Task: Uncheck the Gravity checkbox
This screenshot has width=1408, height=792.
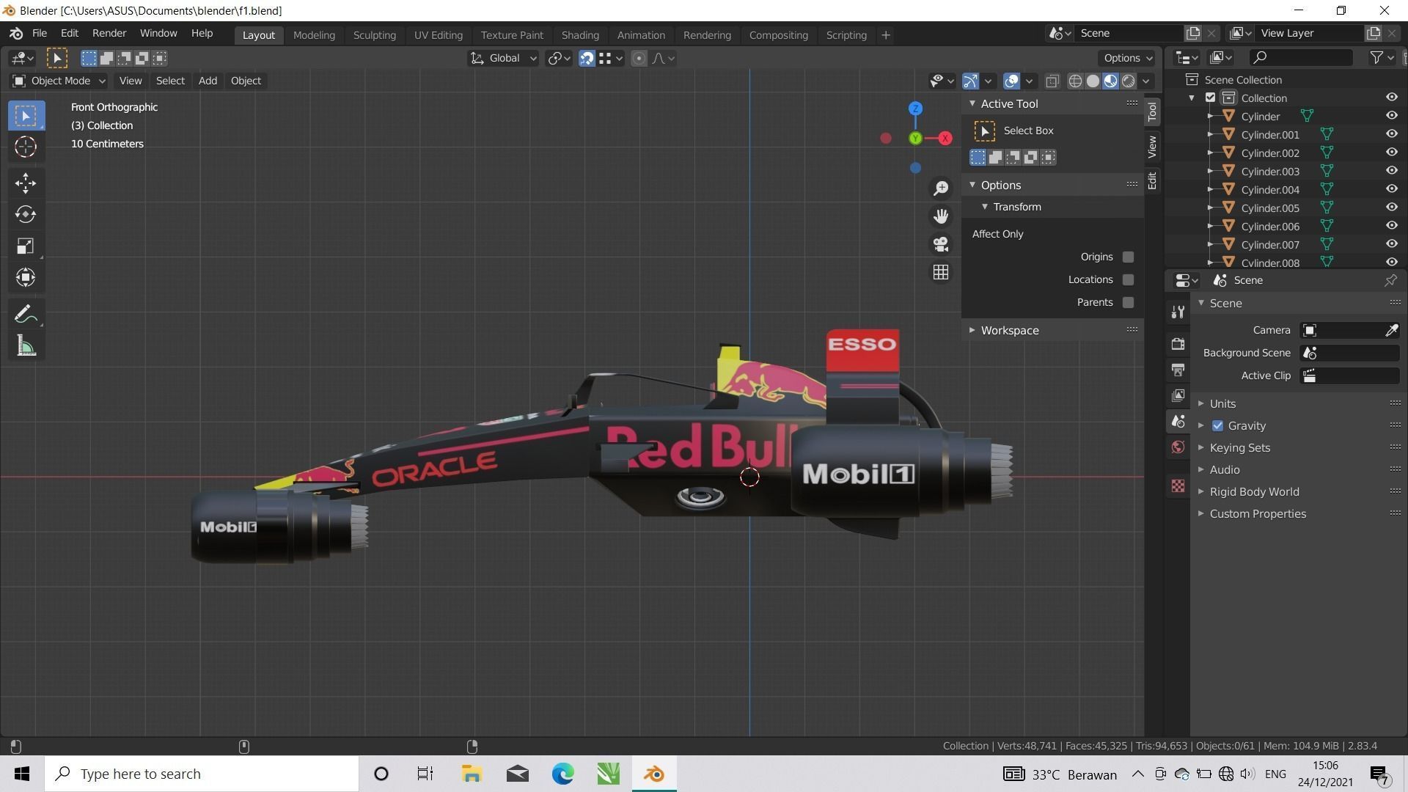Action: pyautogui.click(x=1217, y=426)
